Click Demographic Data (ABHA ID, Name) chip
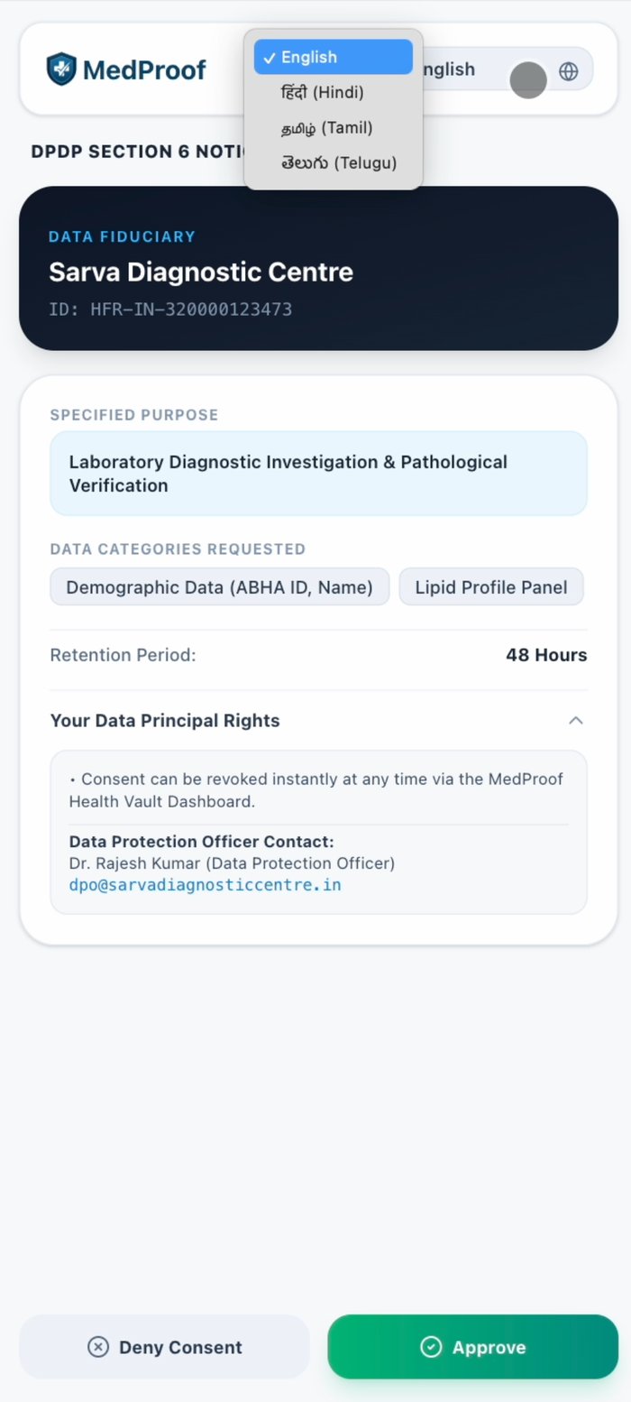 219,586
